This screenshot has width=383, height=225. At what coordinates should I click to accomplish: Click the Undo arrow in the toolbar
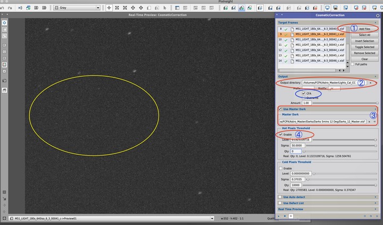3,8
